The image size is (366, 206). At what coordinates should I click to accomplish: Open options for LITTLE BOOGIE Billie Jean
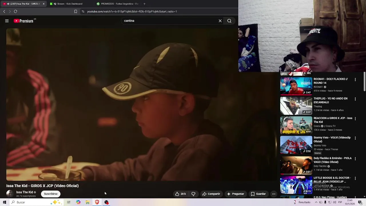point(355,178)
